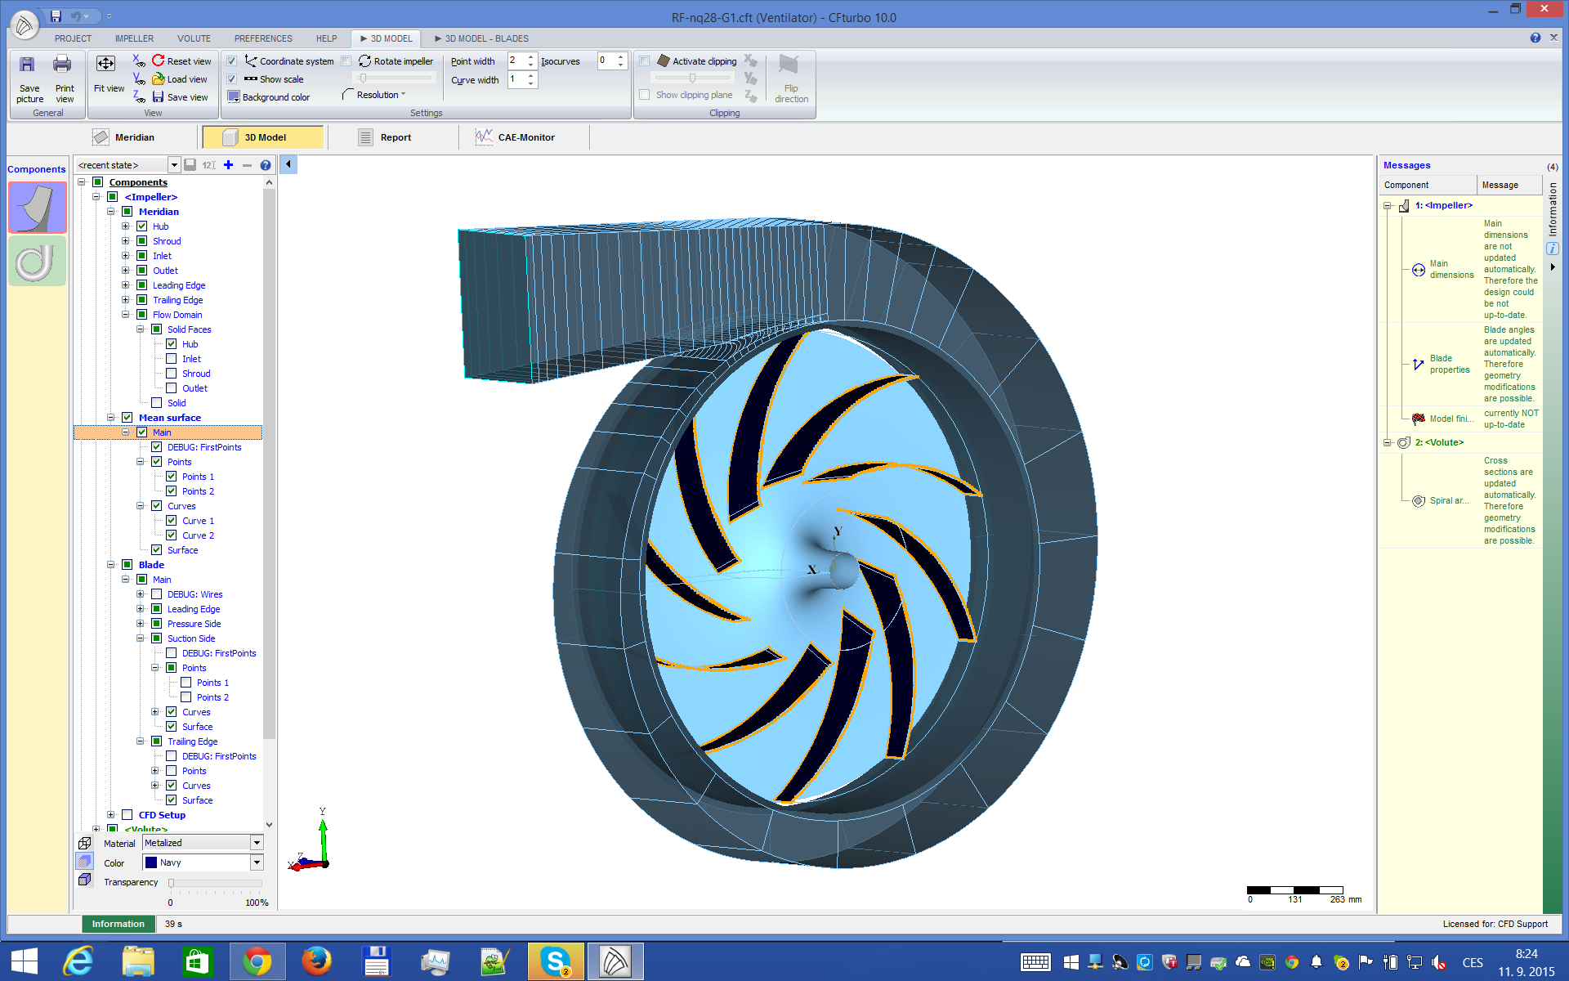Select the Volute component icon in sidebar
Image resolution: width=1569 pixels, height=981 pixels.
coord(36,262)
